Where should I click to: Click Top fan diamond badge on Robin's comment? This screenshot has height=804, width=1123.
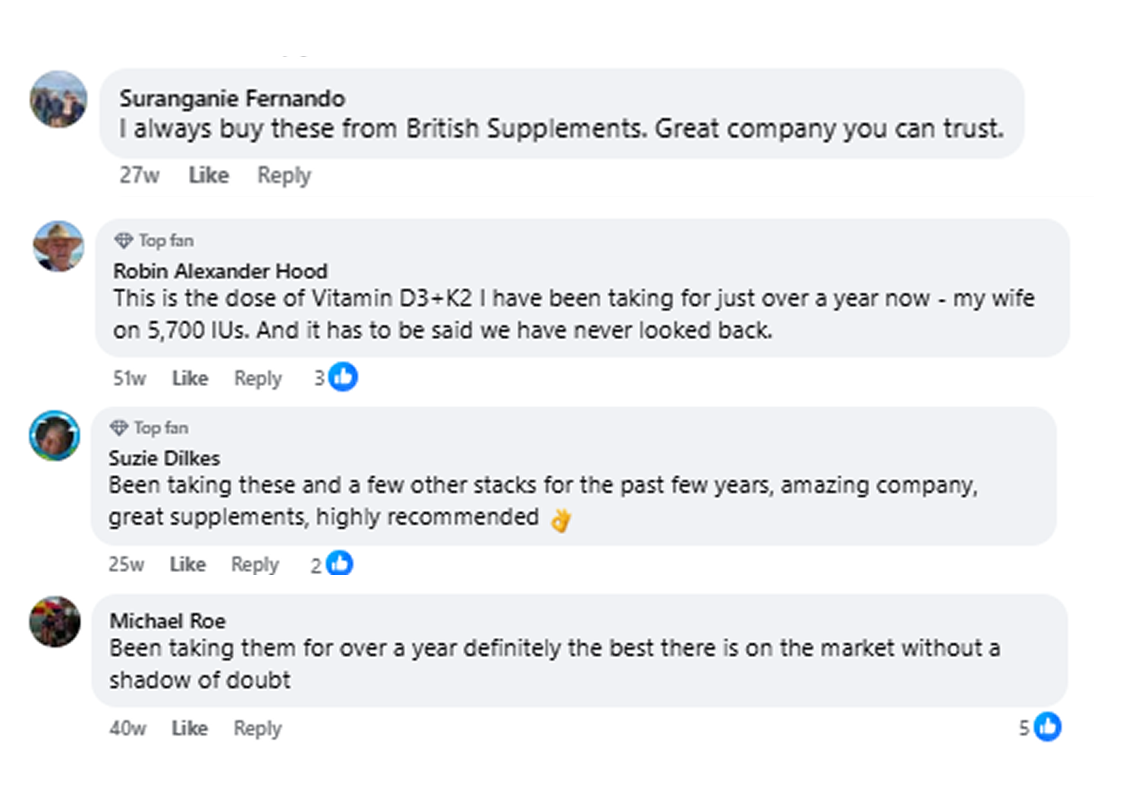click(123, 241)
